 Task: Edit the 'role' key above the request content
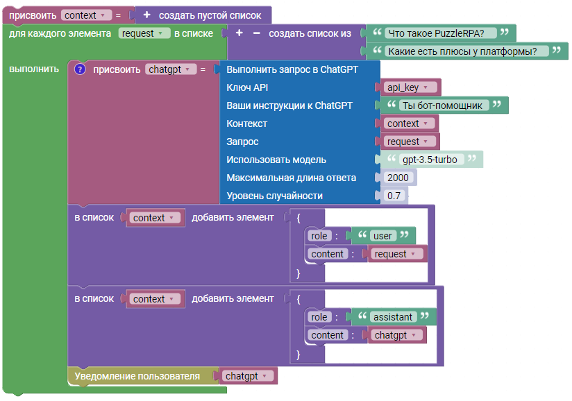319,236
